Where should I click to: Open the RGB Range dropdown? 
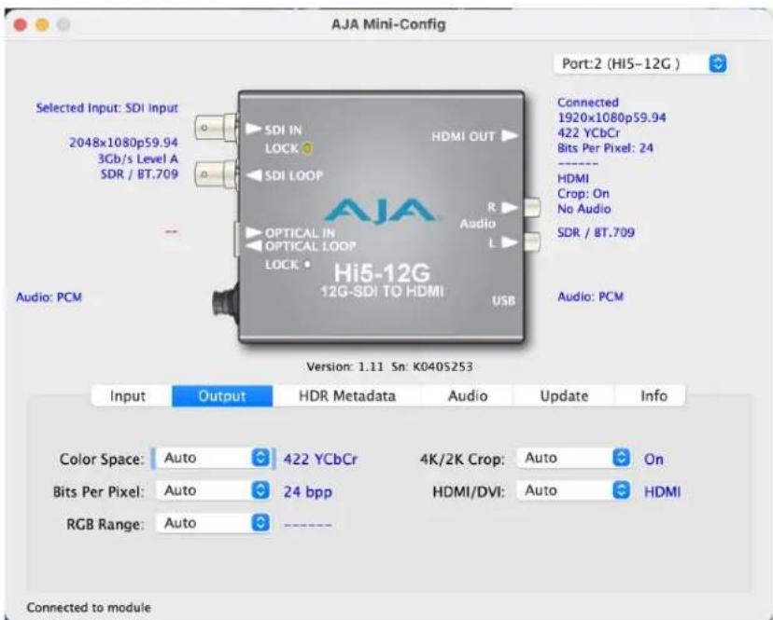coord(213,523)
